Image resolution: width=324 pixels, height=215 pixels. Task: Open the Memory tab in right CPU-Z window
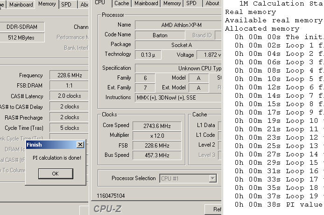(172, 3)
